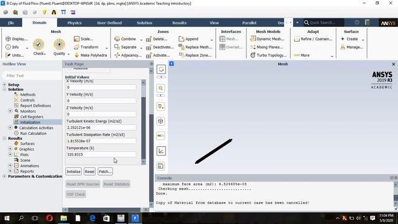Select Run Calculation in the outline
398x224 pixels.
33,133
